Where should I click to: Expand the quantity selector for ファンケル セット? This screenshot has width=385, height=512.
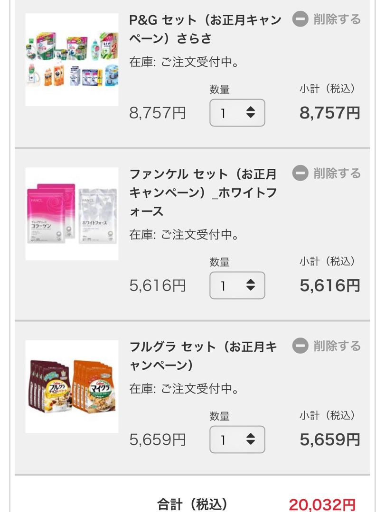237,285
